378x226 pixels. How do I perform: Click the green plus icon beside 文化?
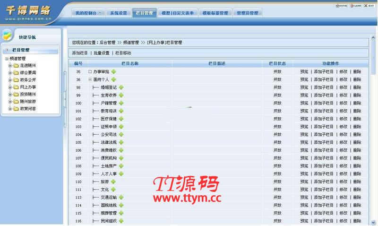point(113,190)
